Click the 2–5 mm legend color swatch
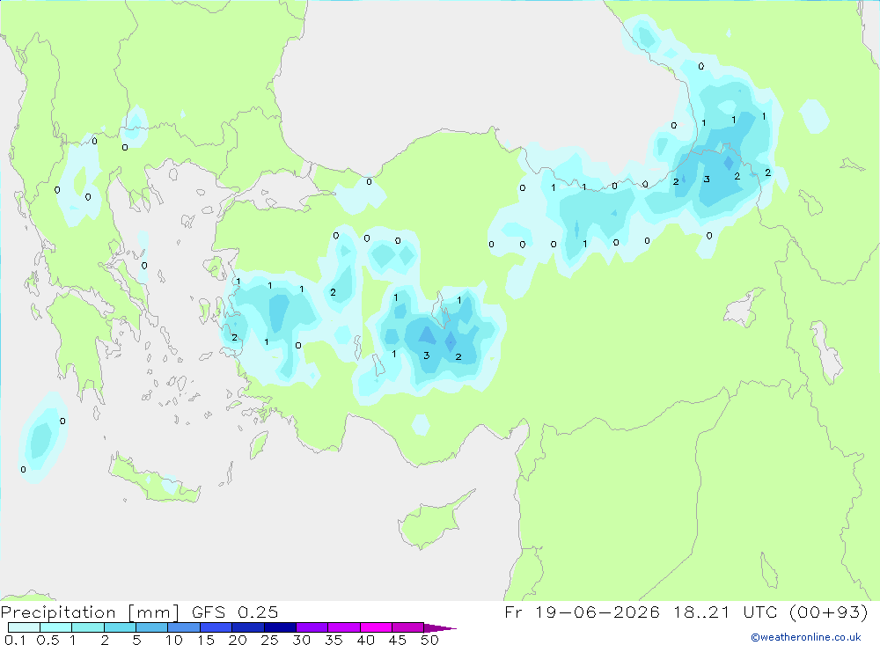880x645 pixels. 120,627
